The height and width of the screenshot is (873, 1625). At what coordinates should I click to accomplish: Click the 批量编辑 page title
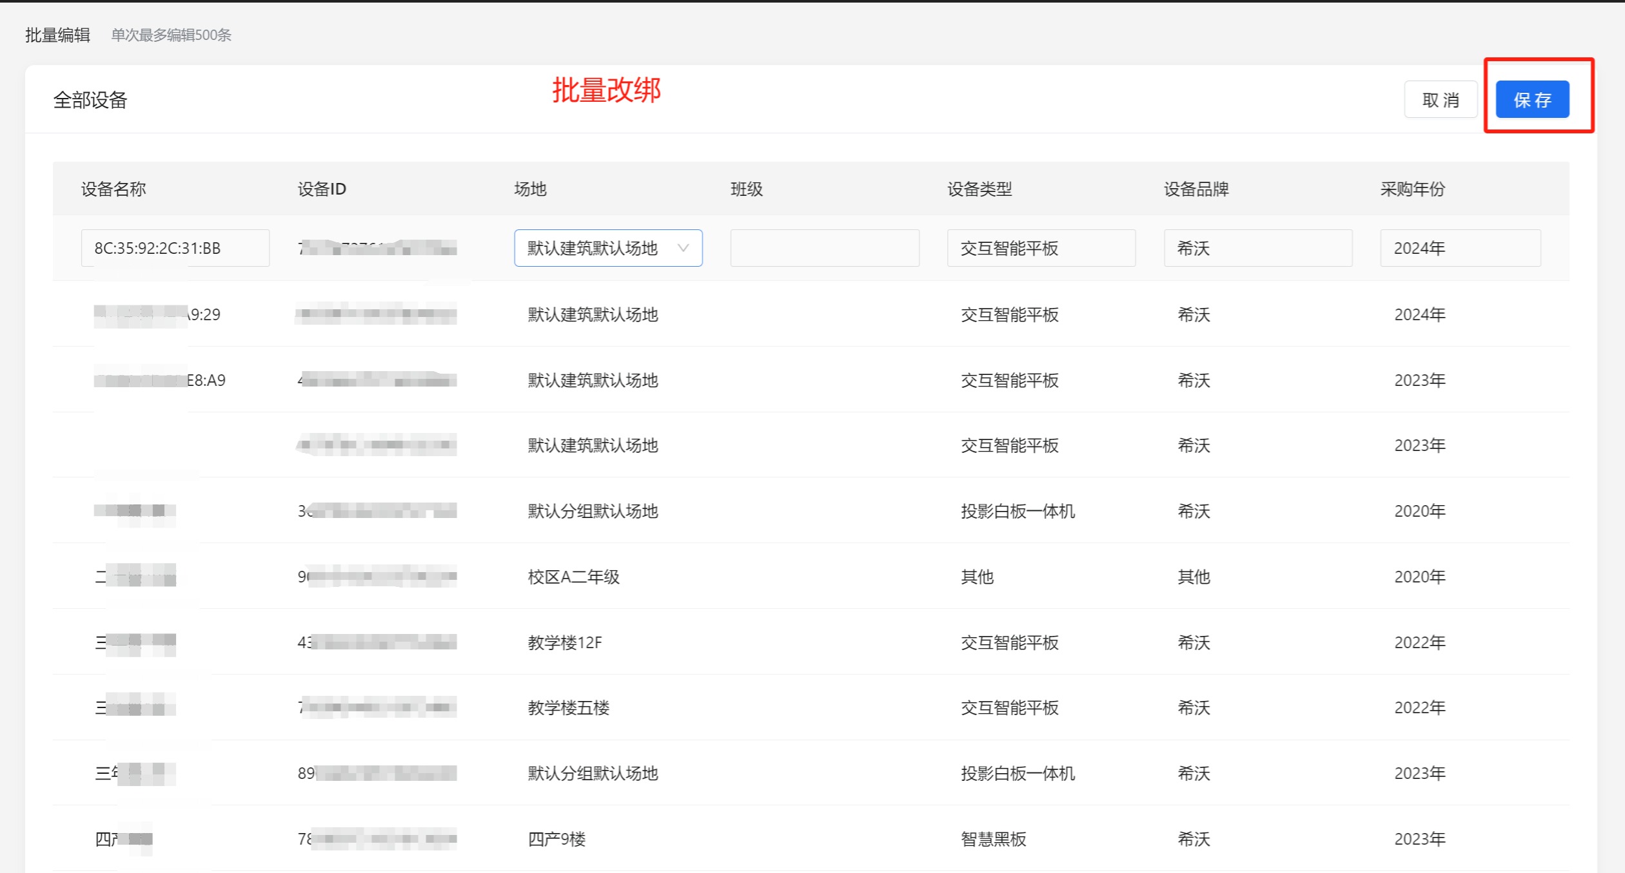pos(57,35)
